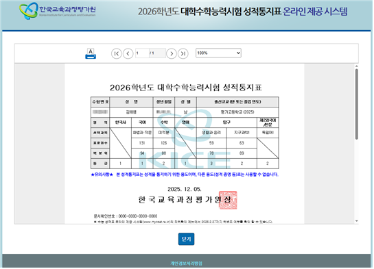Click the 한국교육과정평가원장 signature text
Viewport: 374px width, 269px height.
point(185,200)
